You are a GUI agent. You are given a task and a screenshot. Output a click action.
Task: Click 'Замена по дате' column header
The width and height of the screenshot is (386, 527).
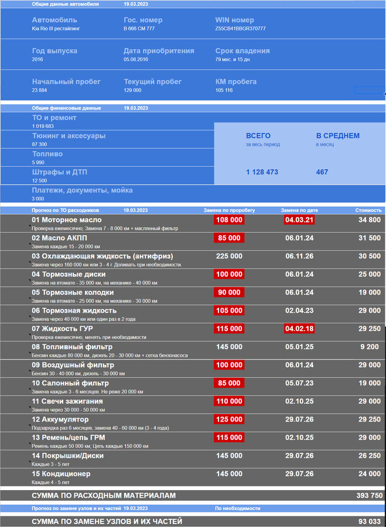[x=299, y=210]
